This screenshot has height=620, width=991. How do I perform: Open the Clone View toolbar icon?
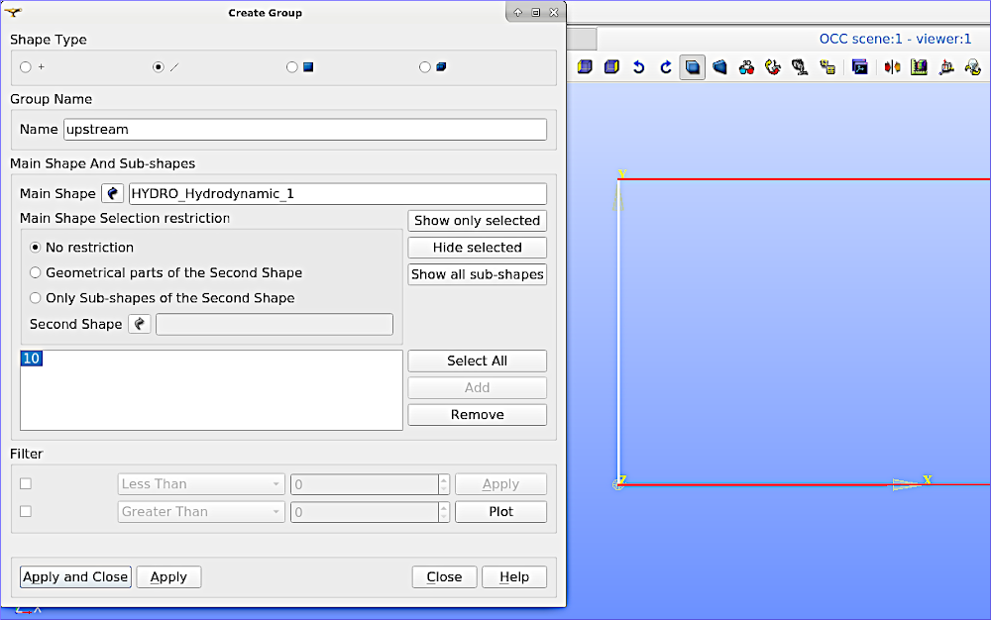click(x=859, y=67)
